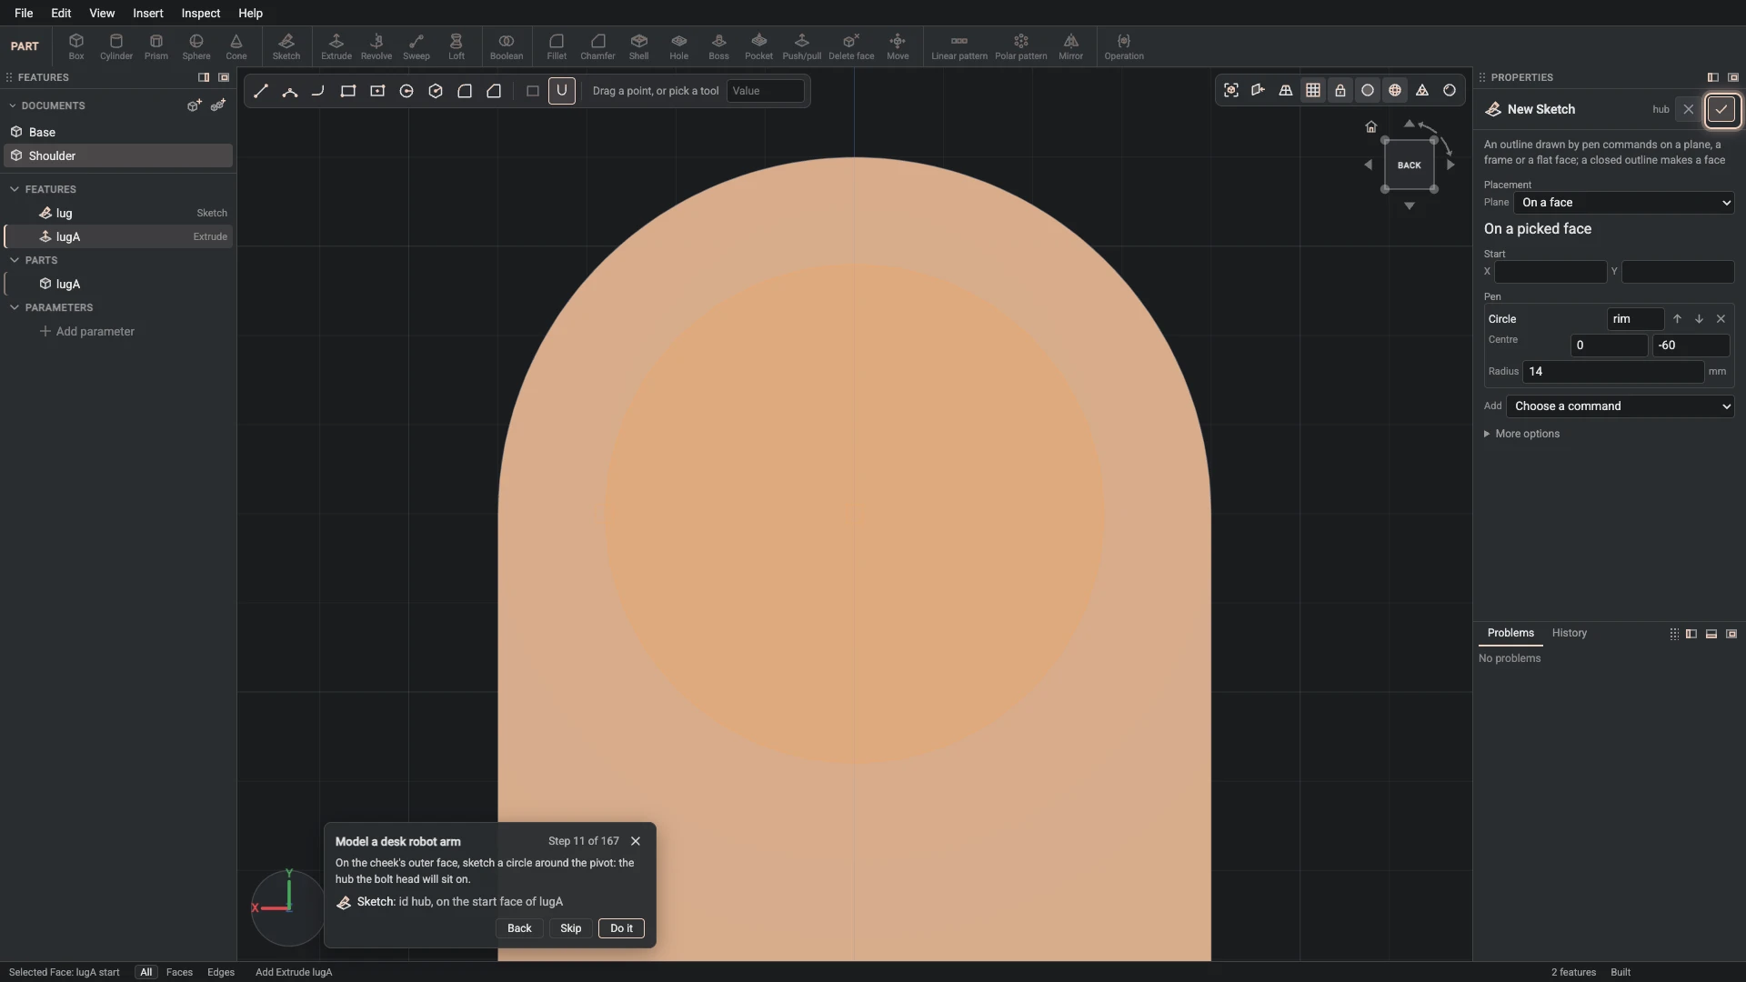Switch to the History tab
Viewport: 1746px width, 982px height.
(1570, 633)
